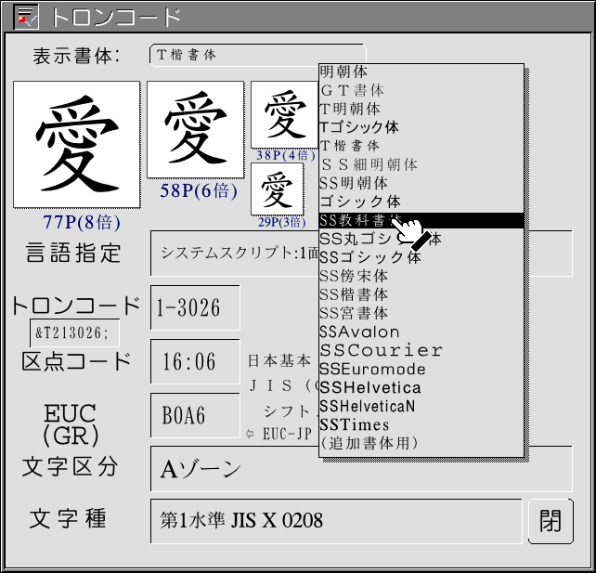Click the 38P (4倍) character preview
Screen dimensions: 596x573
[x=282, y=114]
